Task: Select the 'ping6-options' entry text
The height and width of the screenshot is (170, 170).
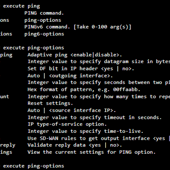Action: (x=44, y=34)
